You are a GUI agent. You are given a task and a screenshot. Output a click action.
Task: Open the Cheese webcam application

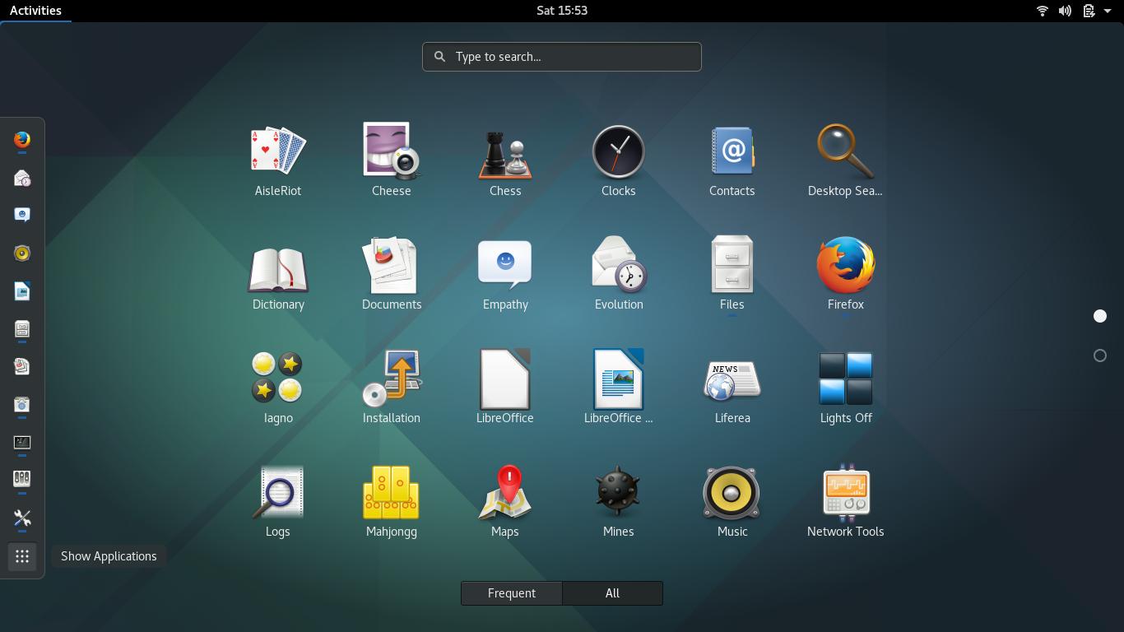pyautogui.click(x=392, y=159)
